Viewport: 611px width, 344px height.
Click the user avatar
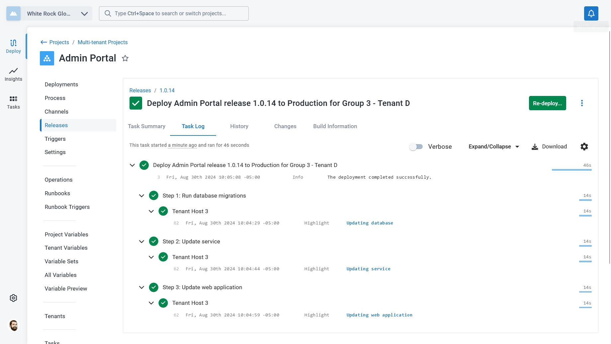tap(14, 325)
